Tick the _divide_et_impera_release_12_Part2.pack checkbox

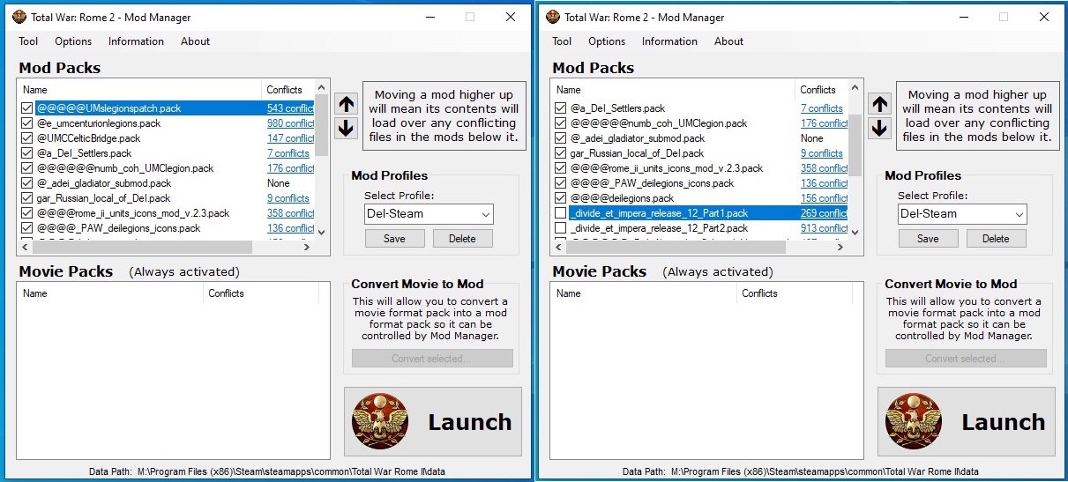561,228
